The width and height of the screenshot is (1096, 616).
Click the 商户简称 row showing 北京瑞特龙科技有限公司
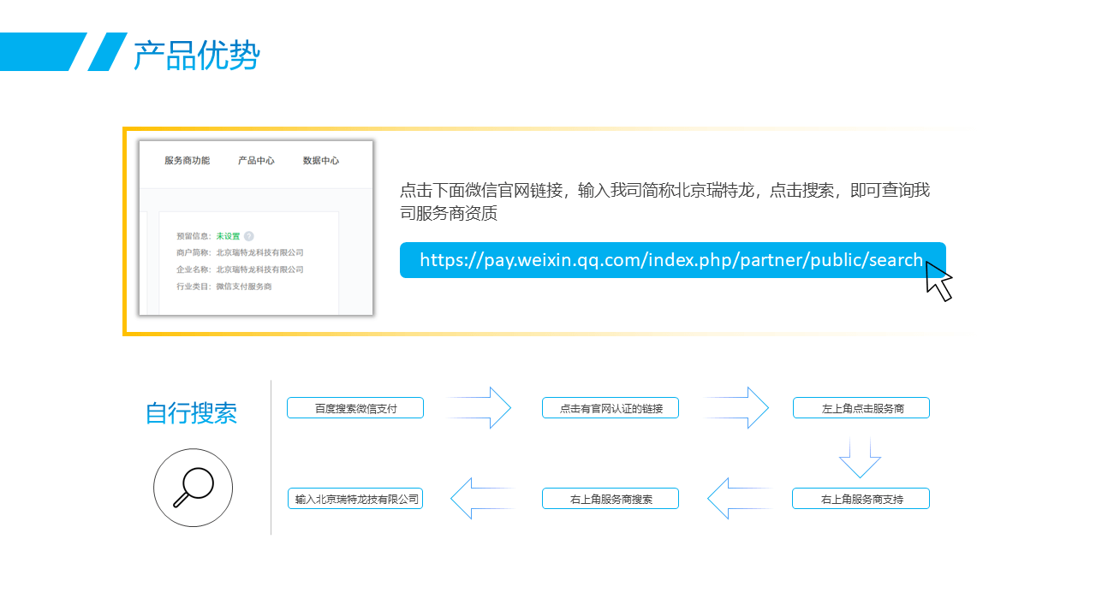pyautogui.click(x=240, y=252)
